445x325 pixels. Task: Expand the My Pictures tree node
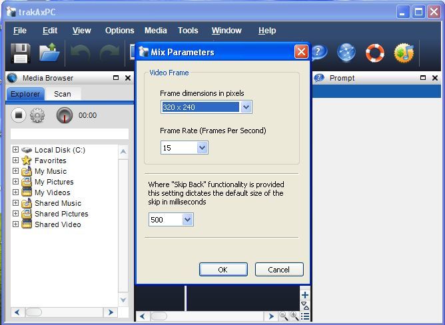15,182
